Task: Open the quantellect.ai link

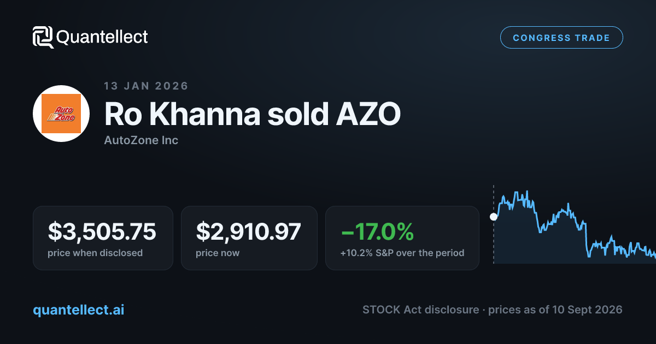Action: [79, 310]
